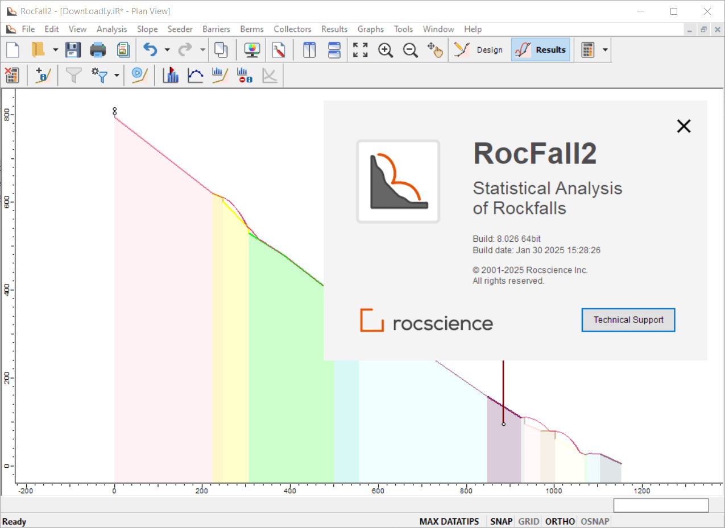Expand the calculator icon dropdown
Screen dimensions: 725x528
tap(604, 50)
